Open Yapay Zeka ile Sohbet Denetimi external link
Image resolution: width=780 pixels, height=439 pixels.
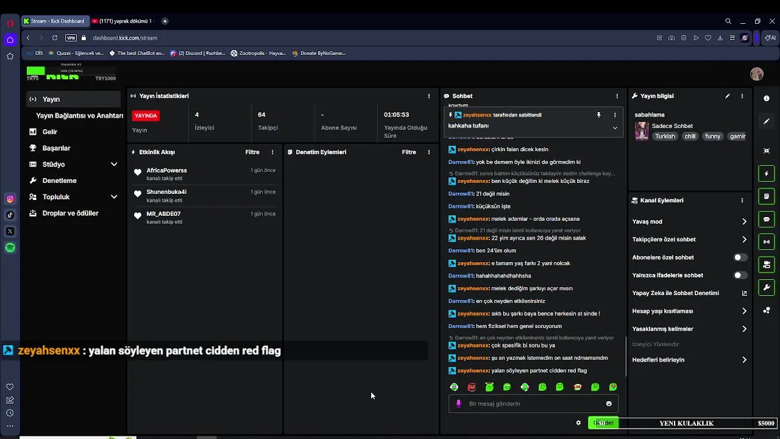coord(744,293)
